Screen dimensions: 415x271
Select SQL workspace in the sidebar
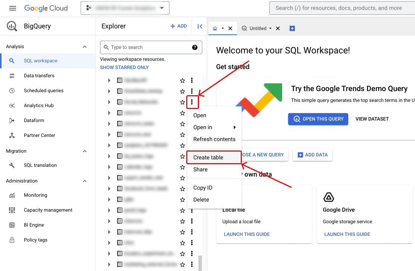48,60
